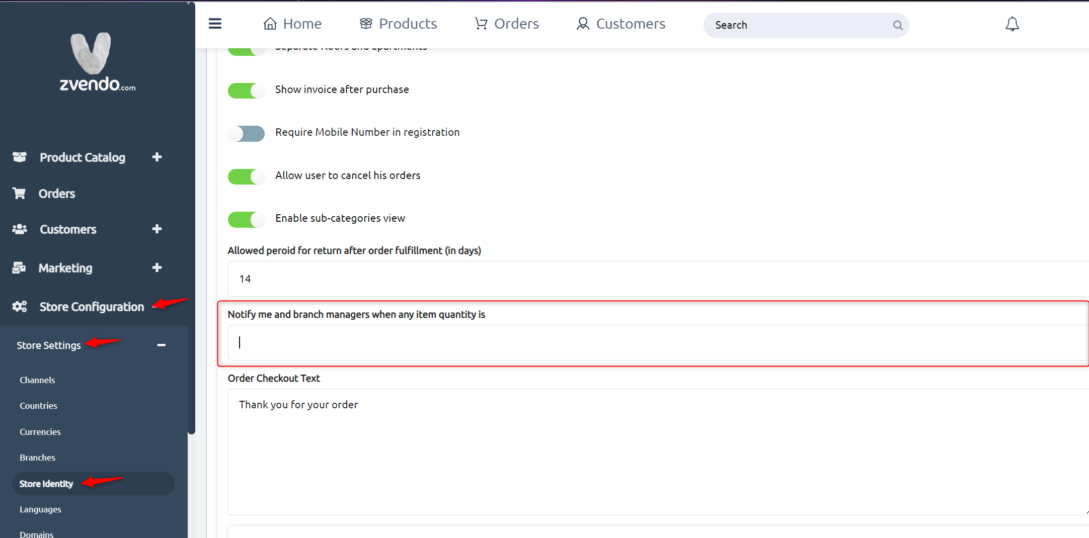Image resolution: width=1089 pixels, height=538 pixels.
Task: Click the allowed return period field
Action: [x=658, y=279]
